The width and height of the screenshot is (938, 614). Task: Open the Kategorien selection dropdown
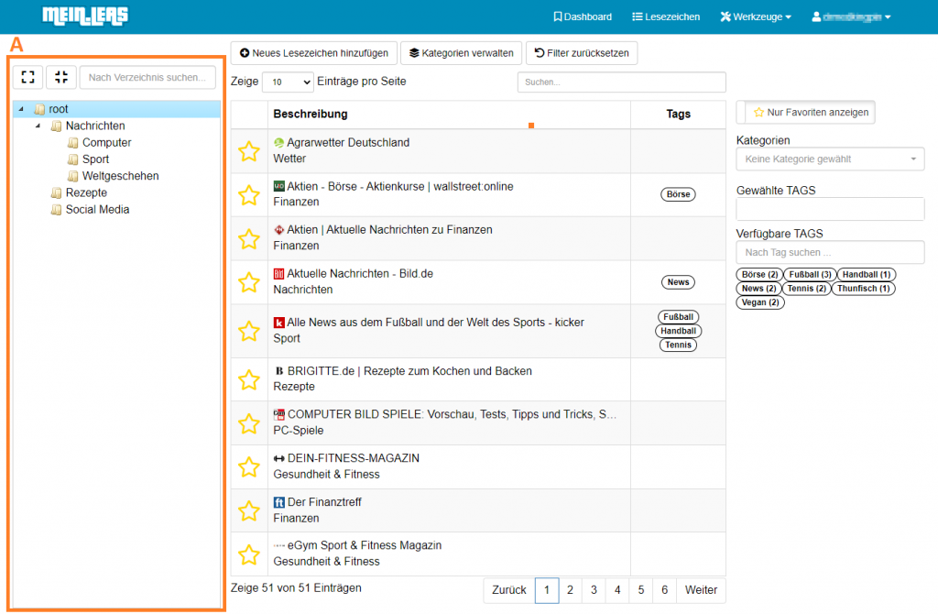pyautogui.click(x=830, y=159)
